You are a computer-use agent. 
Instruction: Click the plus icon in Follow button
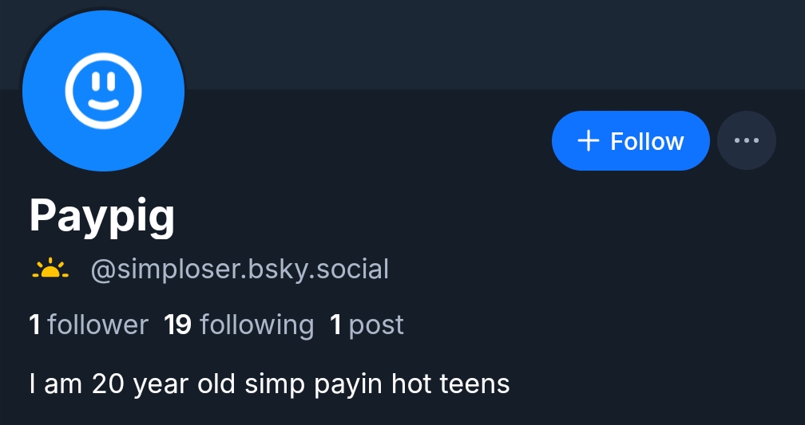589,141
